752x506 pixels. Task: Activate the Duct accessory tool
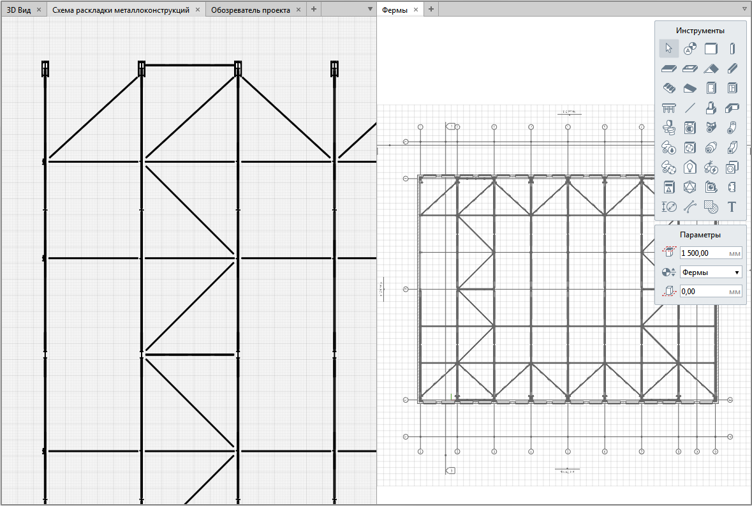(x=711, y=147)
